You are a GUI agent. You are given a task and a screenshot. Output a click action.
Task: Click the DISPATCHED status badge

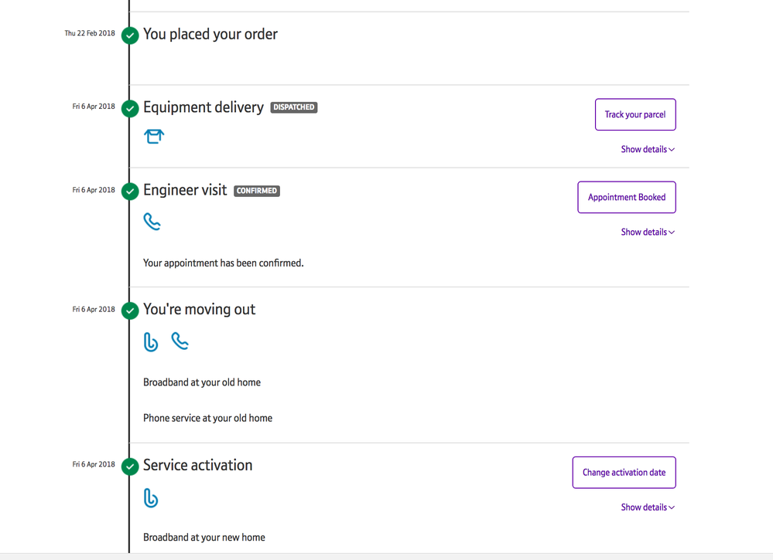pyautogui.click(x=294, y=107)
